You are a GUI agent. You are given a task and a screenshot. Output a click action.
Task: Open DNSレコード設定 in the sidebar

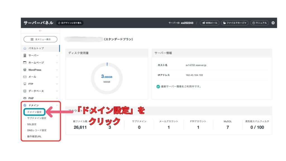click(37, 130)
